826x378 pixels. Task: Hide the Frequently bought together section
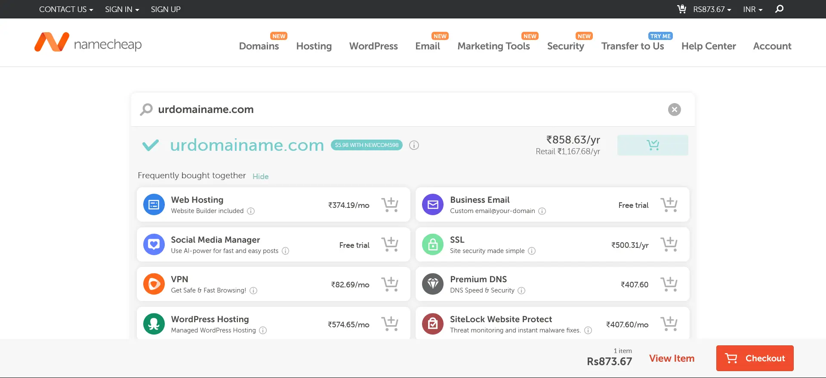[260, 177]
